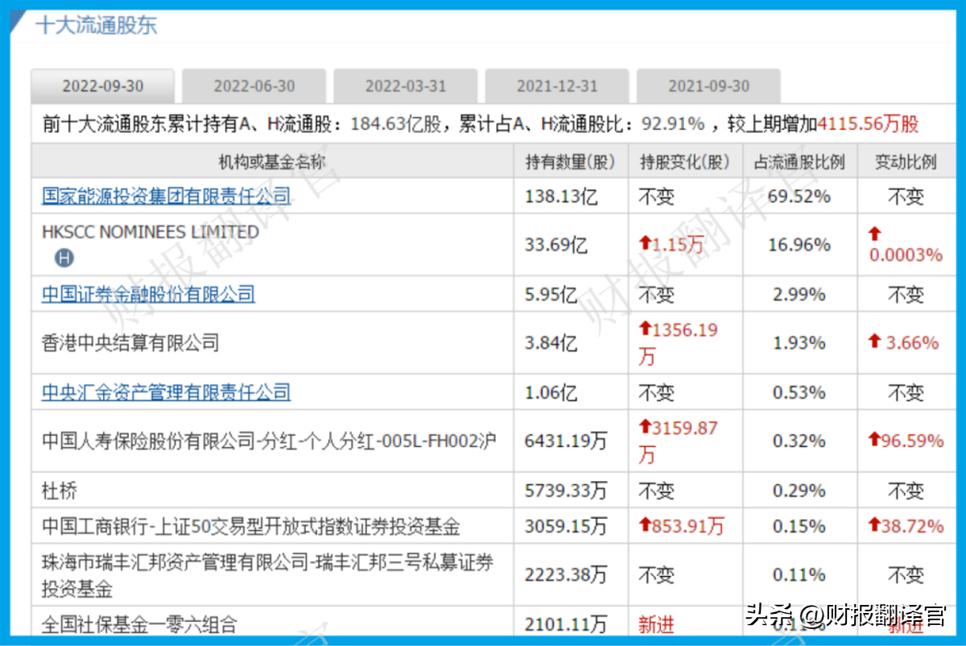Click the 持股变化(股) column header

click(685, 162)
